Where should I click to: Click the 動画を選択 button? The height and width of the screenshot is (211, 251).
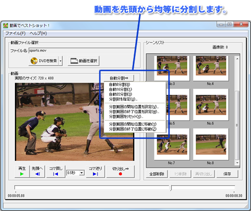point(84,61)
